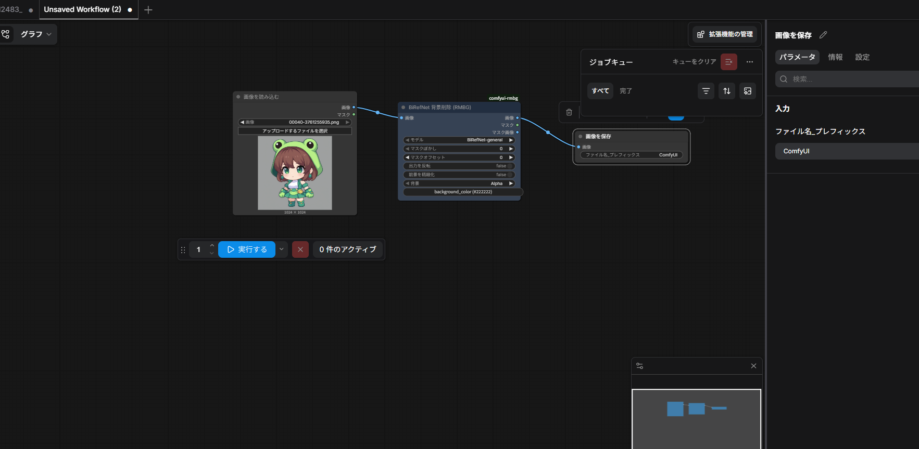The height and width of the screenshot is (449, 919).
Task: Click the job queue filter icon
Action: pyautogui.click(x=706, y=91)
